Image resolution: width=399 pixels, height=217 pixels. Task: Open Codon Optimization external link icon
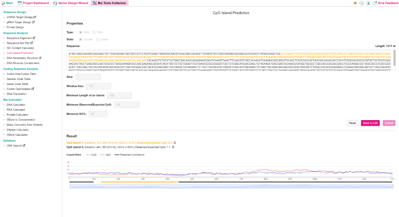point(33,89)
